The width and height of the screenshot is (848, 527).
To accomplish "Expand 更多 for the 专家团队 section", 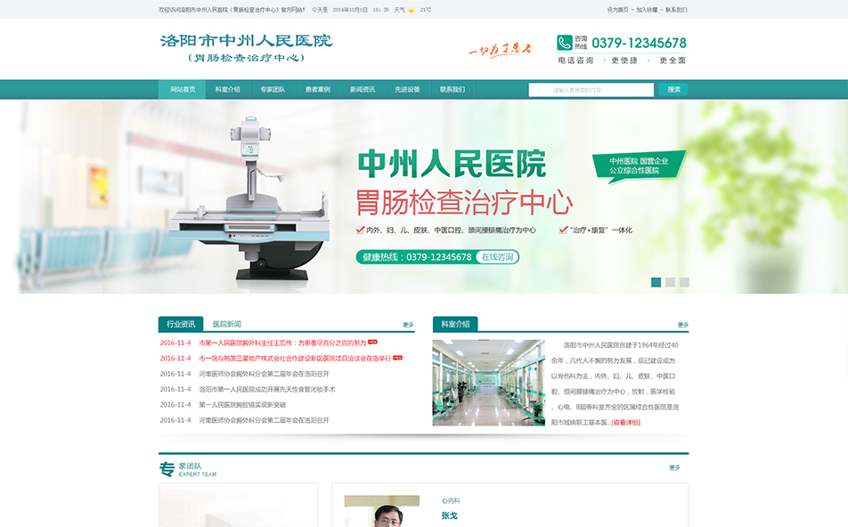I will [x=674, y=467].
